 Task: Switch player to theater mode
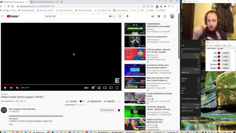coord(105,88)
